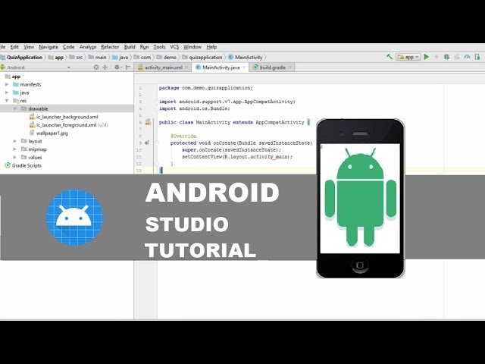Click the override gutter icon on line 9

pyautogui.click(x=147, y=143)
